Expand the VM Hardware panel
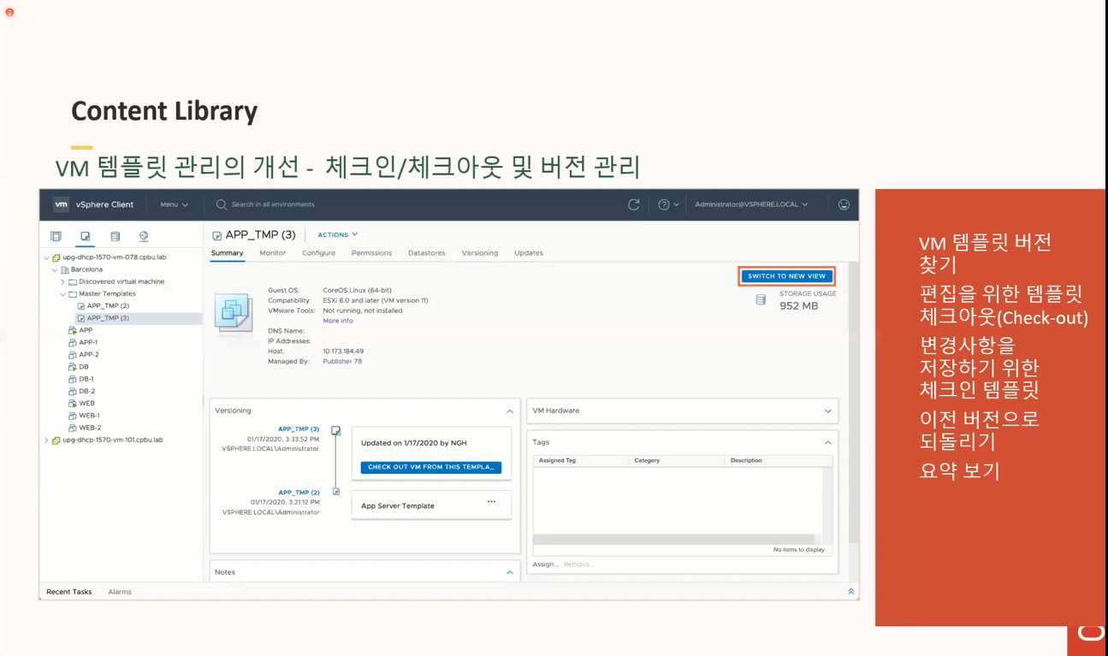This screenshot has height=656, width=1108. (827, 411)
